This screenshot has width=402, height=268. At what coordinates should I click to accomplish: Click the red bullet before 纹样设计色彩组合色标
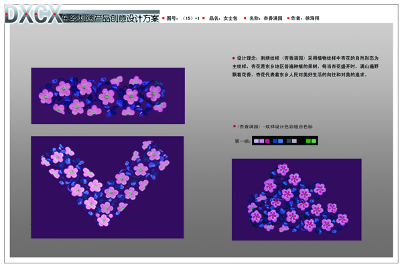234,126
